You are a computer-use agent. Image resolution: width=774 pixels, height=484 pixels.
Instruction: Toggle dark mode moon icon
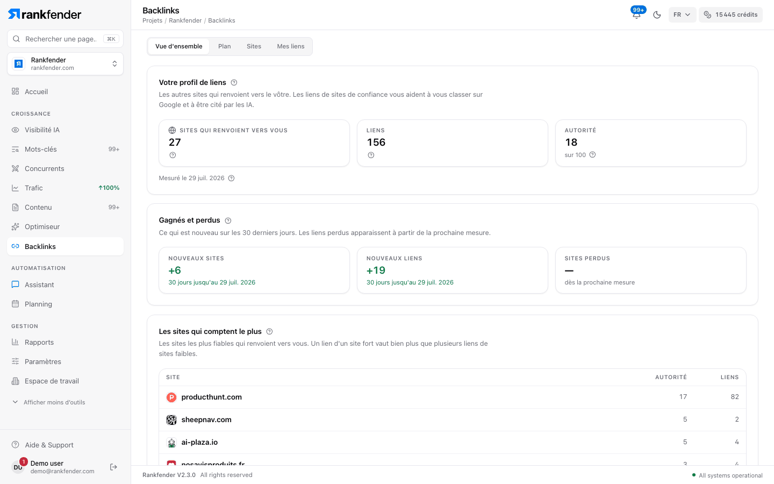tap(657, 15)
